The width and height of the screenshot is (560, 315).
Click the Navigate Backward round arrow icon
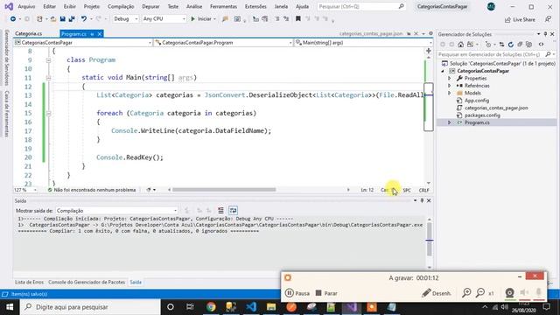point(13,19)
